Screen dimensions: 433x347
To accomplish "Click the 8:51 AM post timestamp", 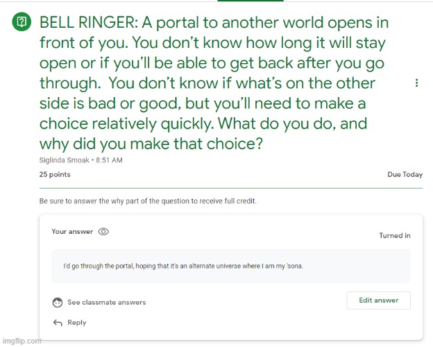I will coord(108,160).
